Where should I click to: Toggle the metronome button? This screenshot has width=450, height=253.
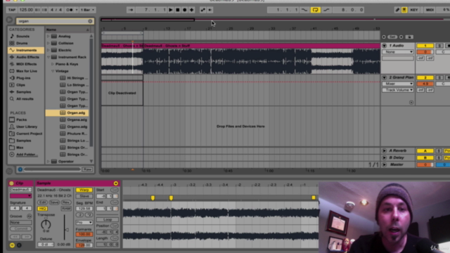click(x=70, y=10)
